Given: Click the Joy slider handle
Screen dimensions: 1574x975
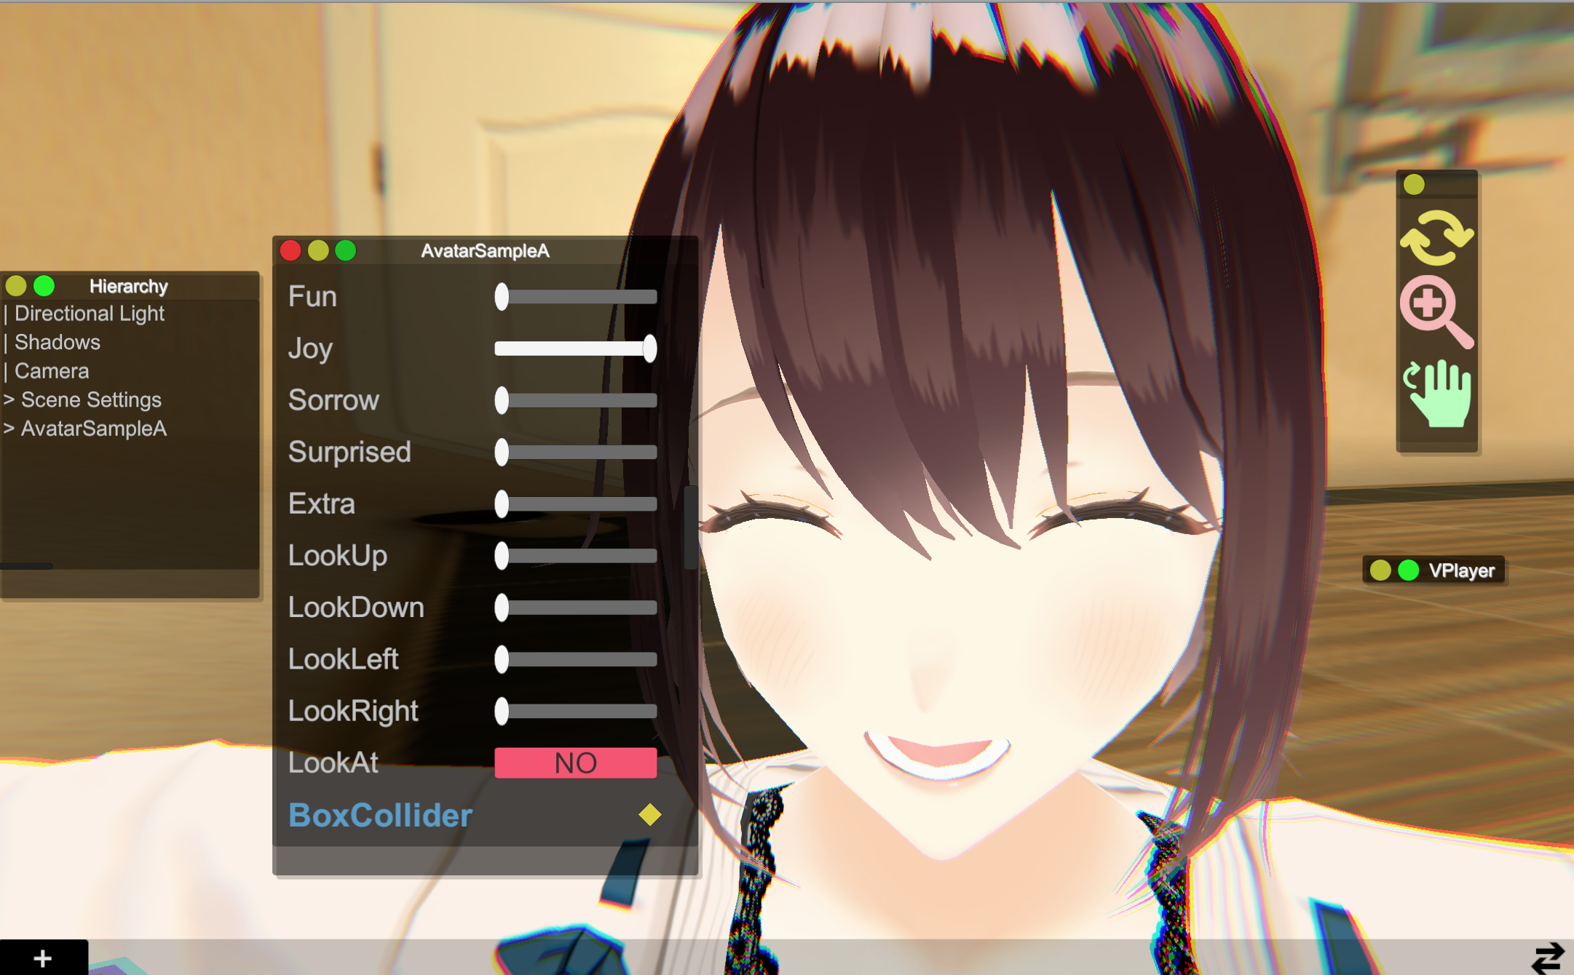Looking at the screenshot, I should (x=649, y=349).
